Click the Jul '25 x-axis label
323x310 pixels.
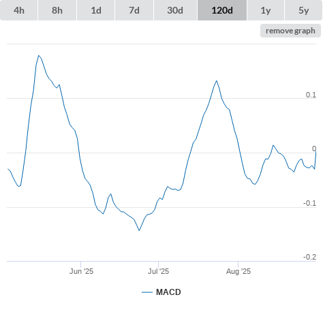pyautogui.click(x=159, y=271)
